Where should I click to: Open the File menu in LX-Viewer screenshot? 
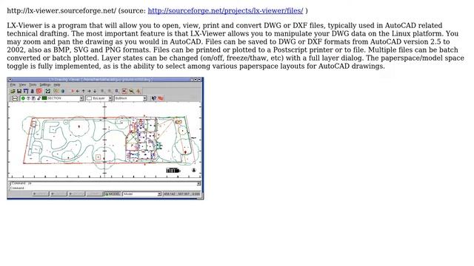click(x=13, y=85)
